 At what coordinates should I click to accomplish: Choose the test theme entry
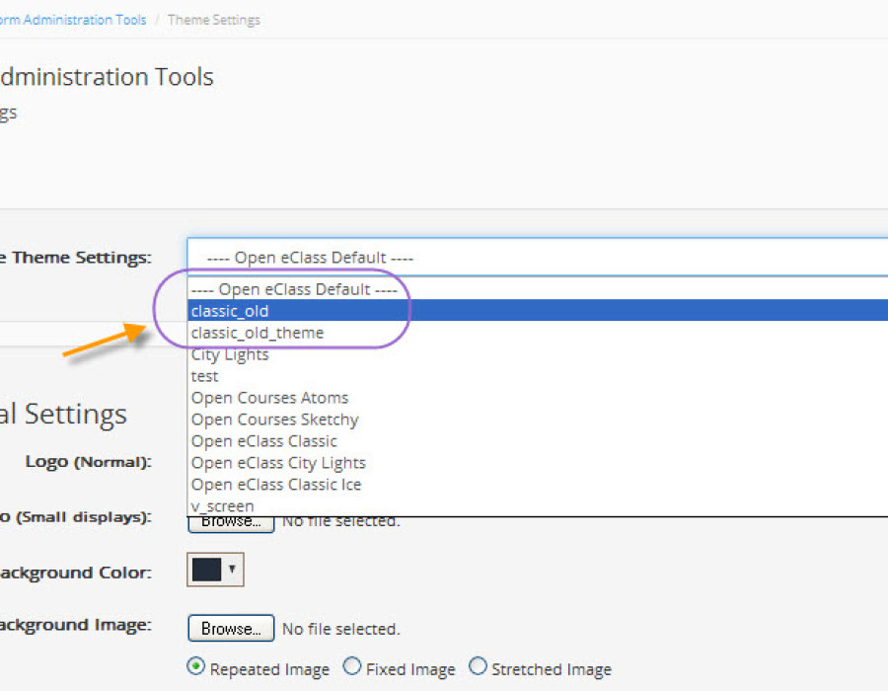pos(538,376)
